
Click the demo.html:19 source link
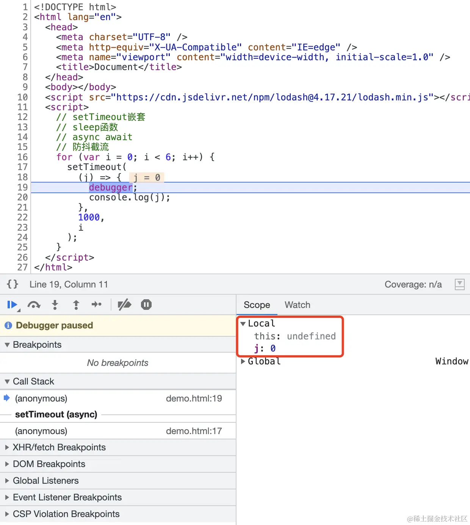194,398
